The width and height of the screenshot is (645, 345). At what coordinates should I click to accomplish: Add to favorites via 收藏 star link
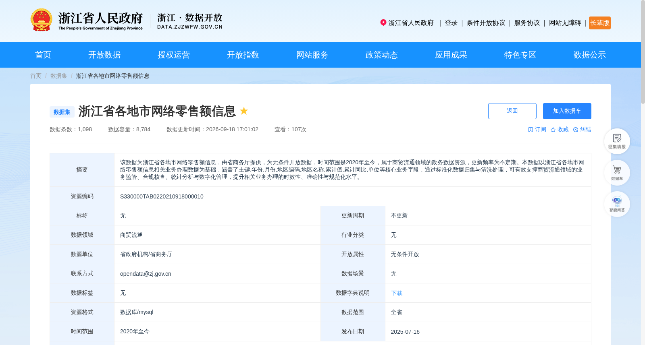[x=560, y=130]
